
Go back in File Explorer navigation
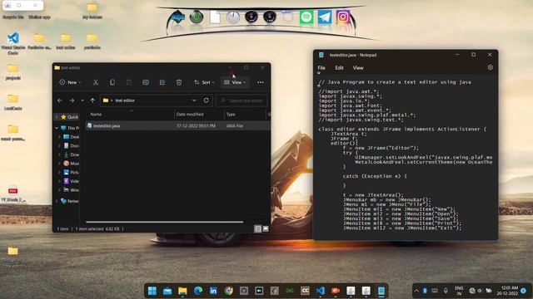[60, 100]
